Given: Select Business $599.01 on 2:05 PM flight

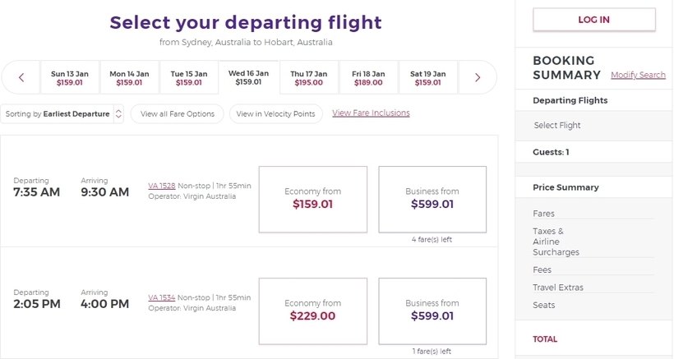Looking at the screenshot, I should pos(432,311).
